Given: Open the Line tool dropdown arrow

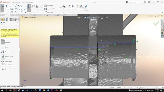Looking at the screenshot, I should (14, 6).
